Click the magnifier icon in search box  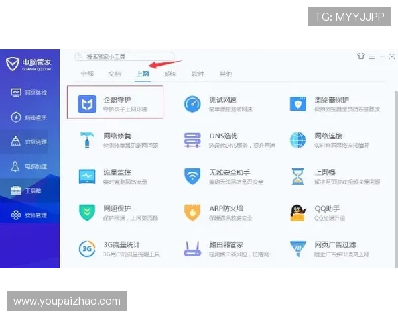tap(80, 56)
